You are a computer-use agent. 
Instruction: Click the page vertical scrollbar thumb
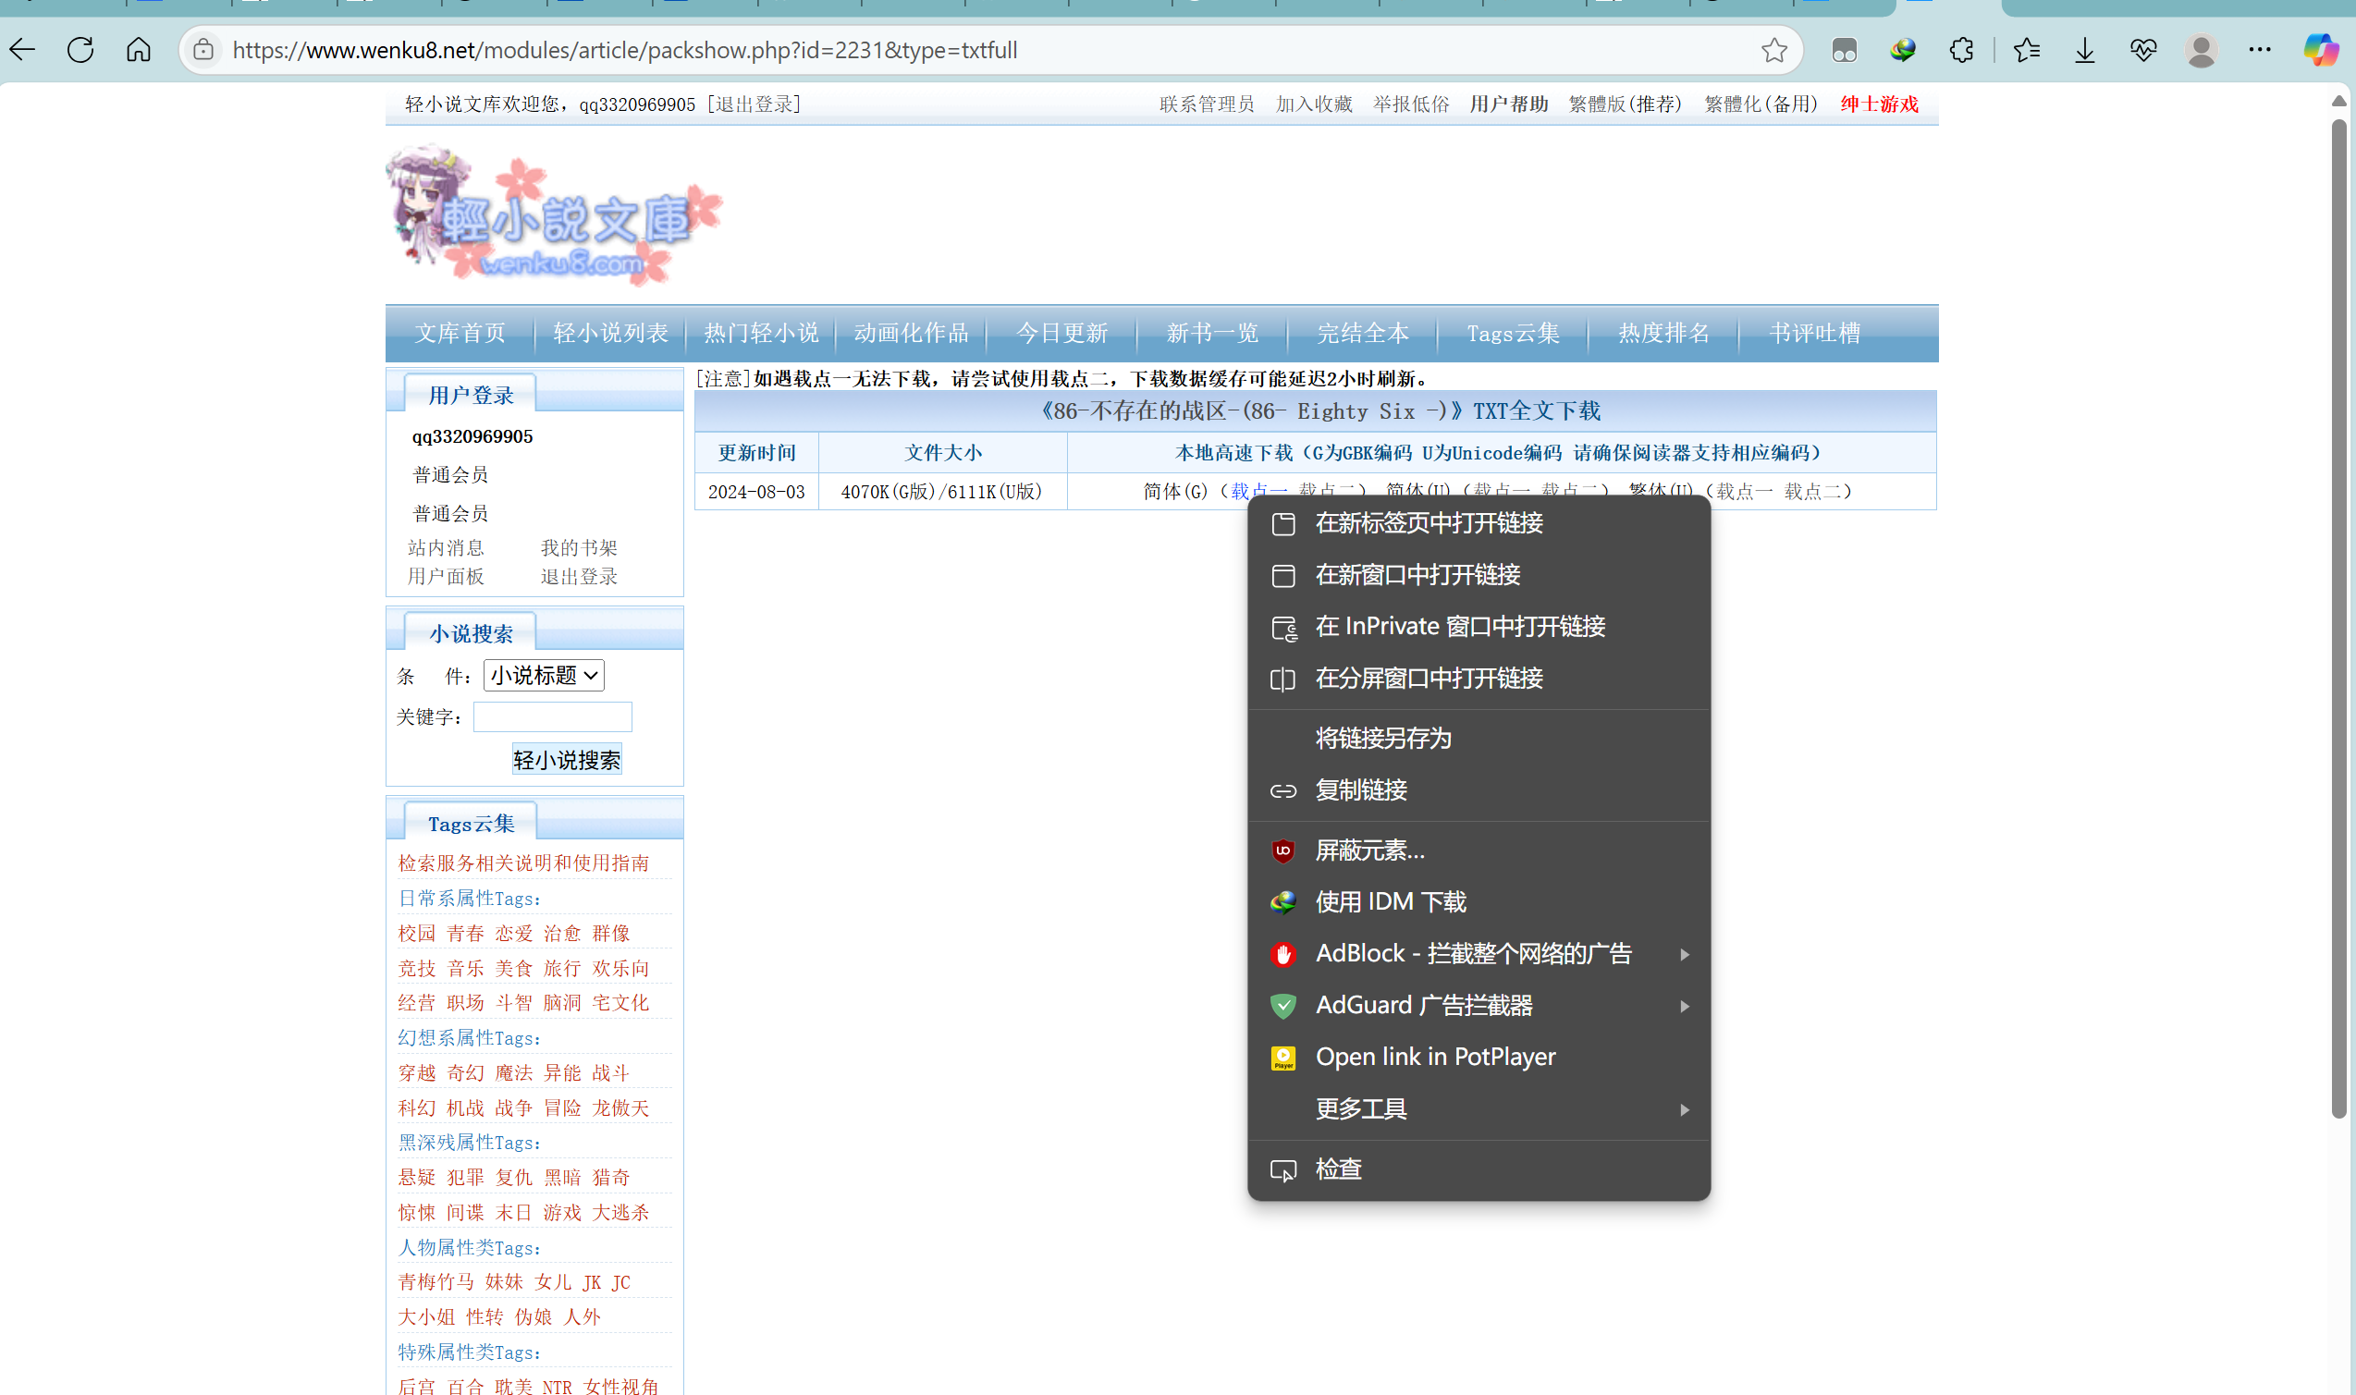(2339, 618)
